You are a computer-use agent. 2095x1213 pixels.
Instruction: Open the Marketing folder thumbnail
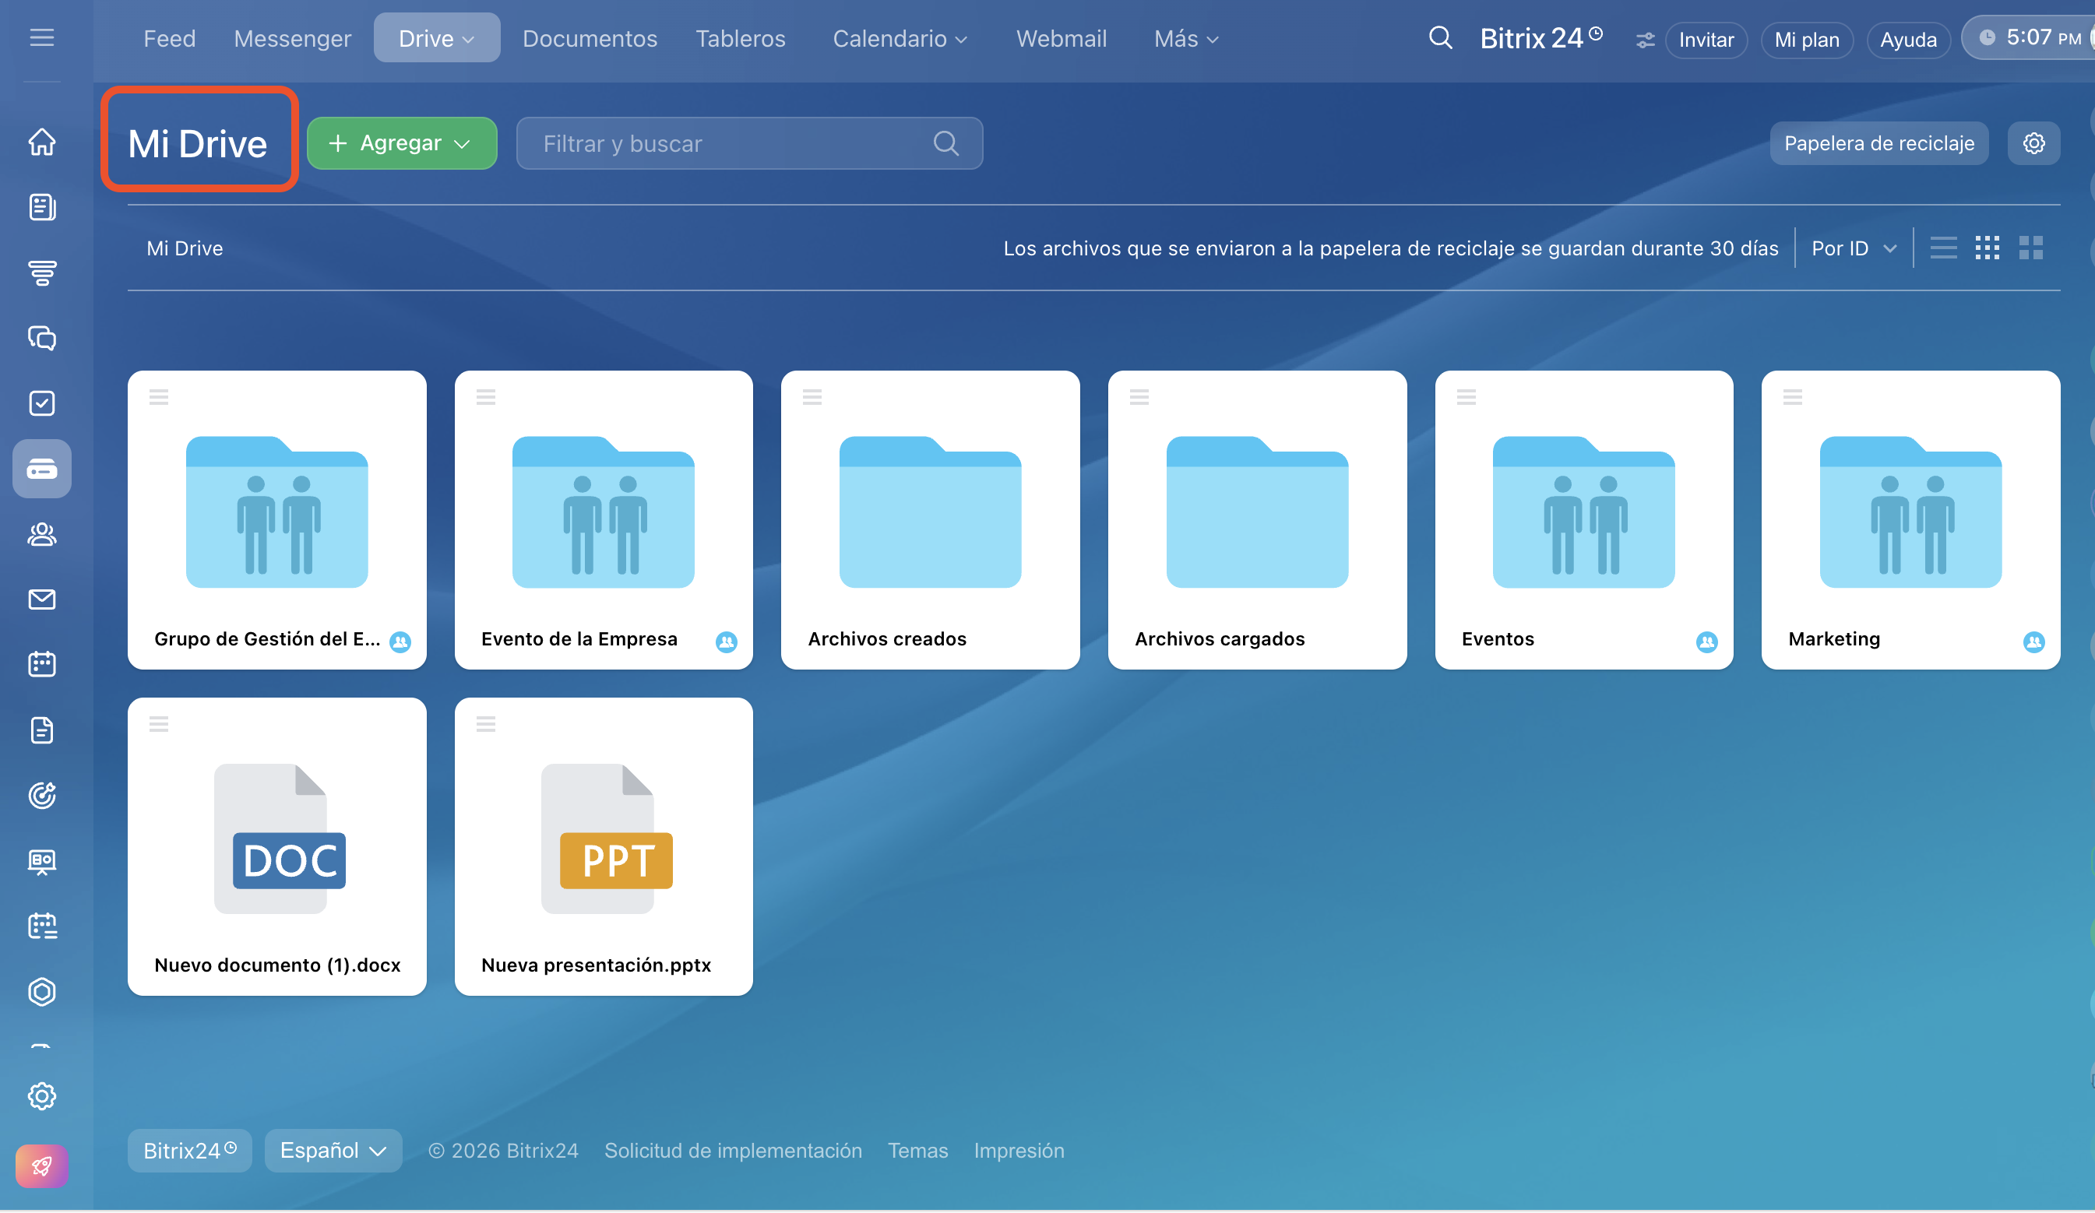point(1910,512)
